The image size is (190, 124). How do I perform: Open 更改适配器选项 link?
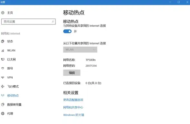tap(73, 100)
